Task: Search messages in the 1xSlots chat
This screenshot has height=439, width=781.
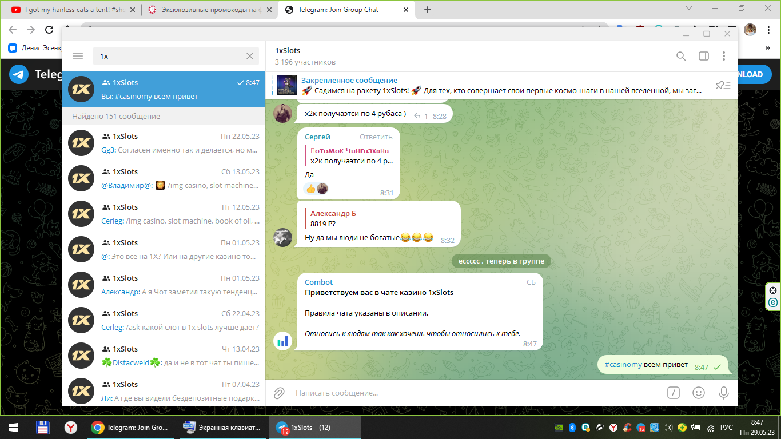Action: 681,56
